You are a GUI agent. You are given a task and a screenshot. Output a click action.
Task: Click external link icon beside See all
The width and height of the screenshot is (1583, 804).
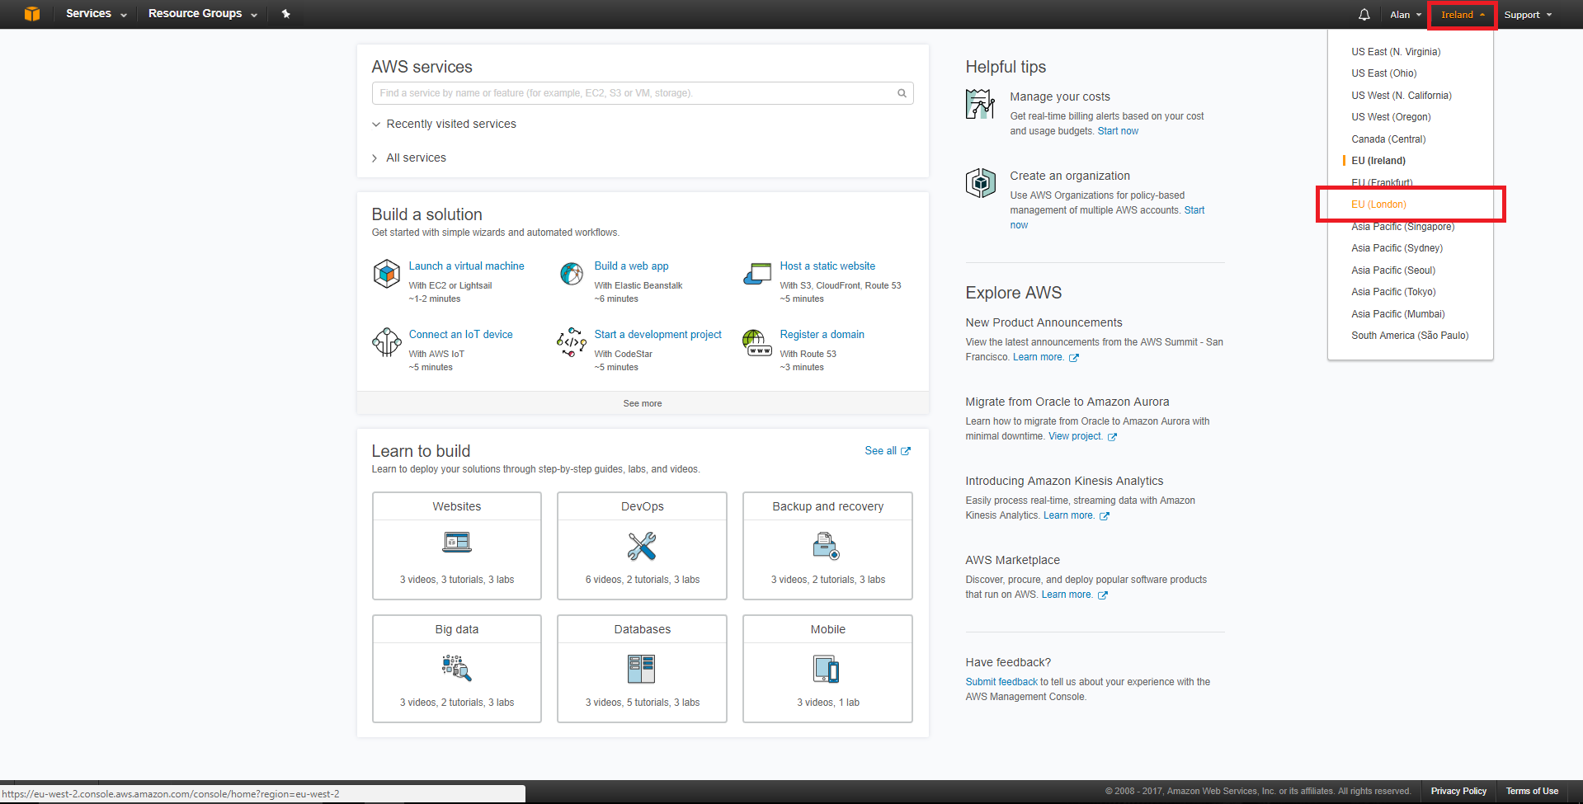tap(906, 451)
